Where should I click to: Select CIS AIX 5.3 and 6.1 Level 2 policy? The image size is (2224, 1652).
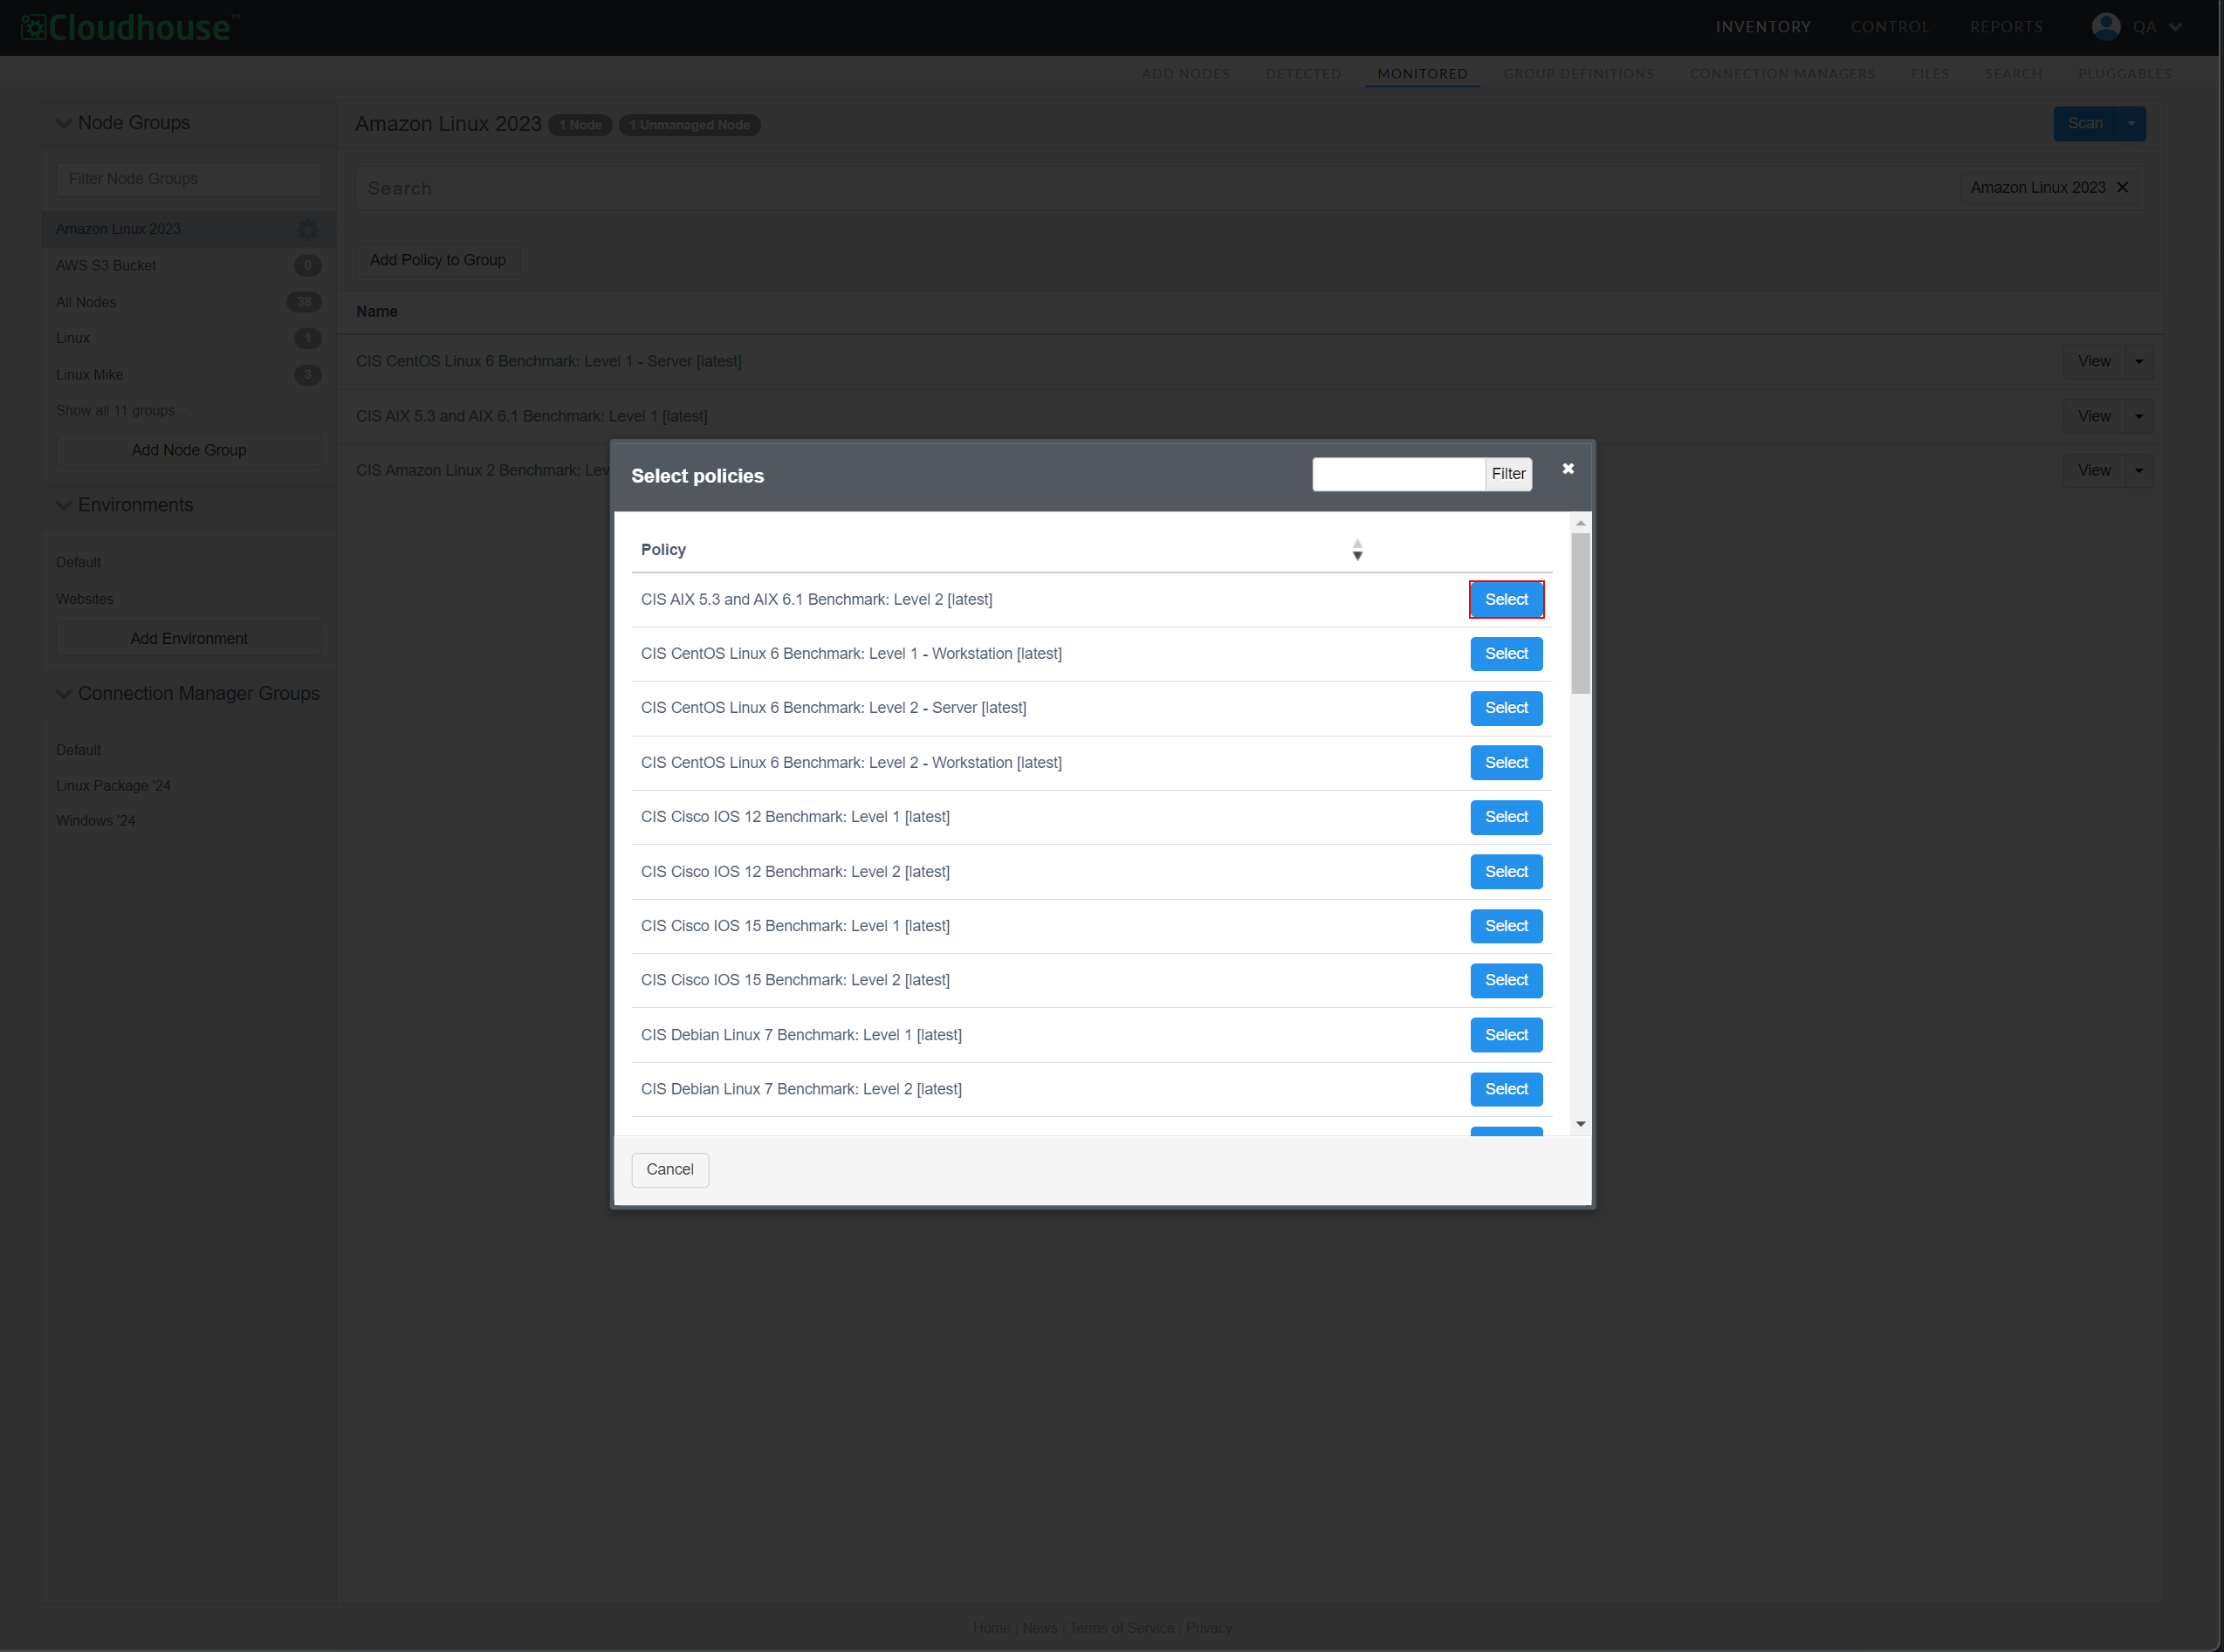(1506, 600)
